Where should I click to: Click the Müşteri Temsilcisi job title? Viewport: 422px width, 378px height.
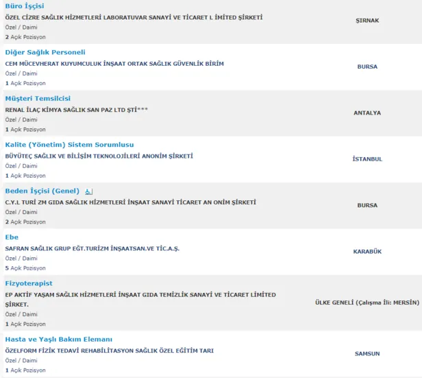click(38, 99)
